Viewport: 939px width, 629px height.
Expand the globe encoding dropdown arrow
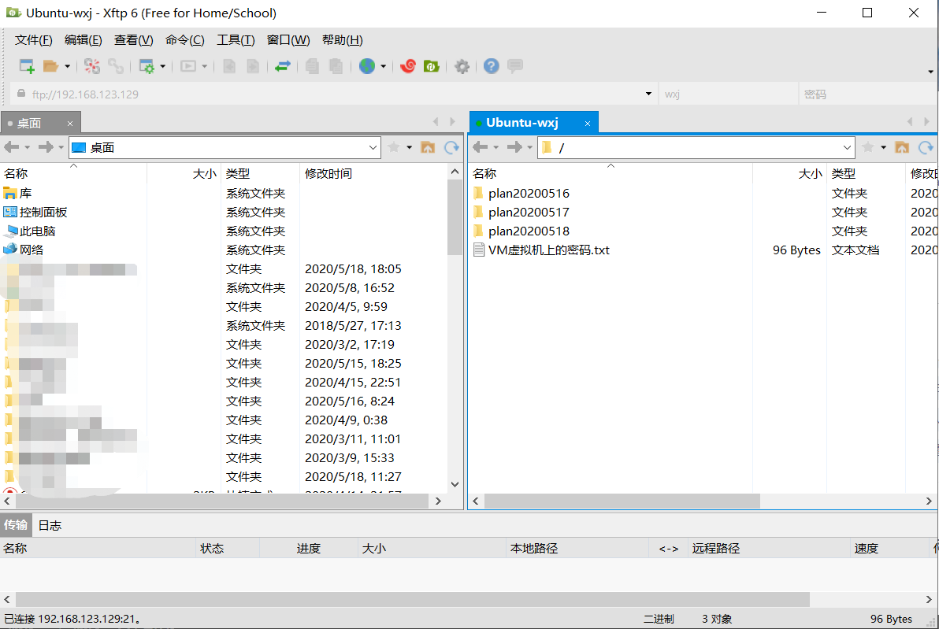384,66
